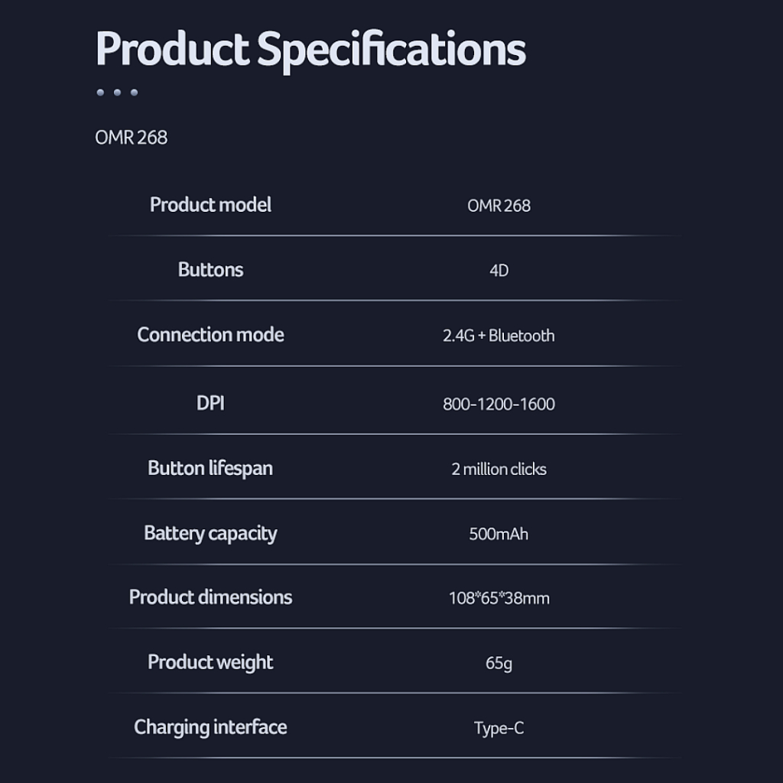This screenshot has height=783, width=783.
Task: Click the 2.4G + Bluetooth value
Action: (x=499, y=336)
